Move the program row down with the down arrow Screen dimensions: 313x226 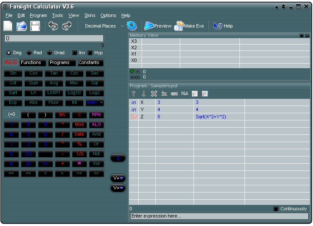click(143, 94)
